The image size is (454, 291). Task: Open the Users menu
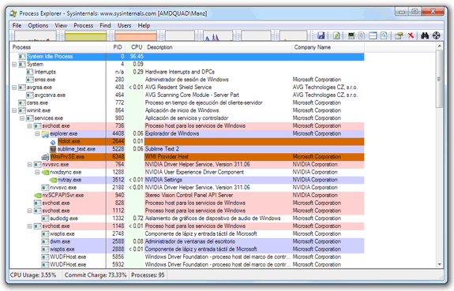point(124,25)
